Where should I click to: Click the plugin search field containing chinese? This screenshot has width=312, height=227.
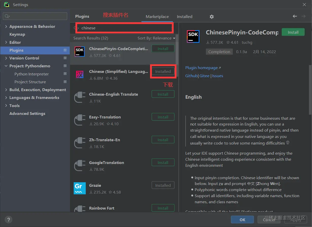point(124,28)
